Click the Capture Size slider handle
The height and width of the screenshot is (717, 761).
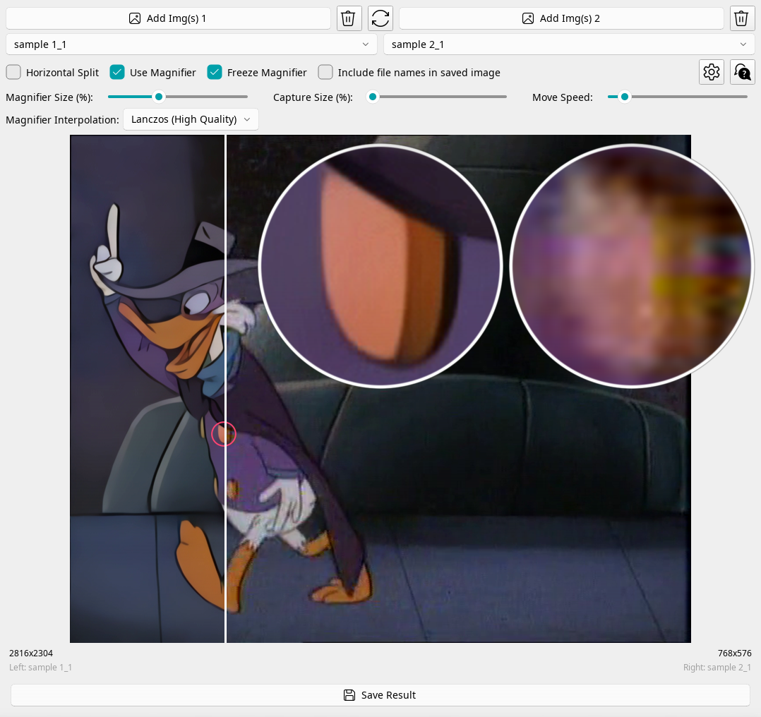tap(373, 97)
